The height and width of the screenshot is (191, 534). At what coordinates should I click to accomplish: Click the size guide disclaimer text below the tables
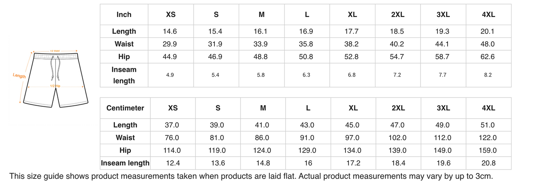tap(251, 176)
